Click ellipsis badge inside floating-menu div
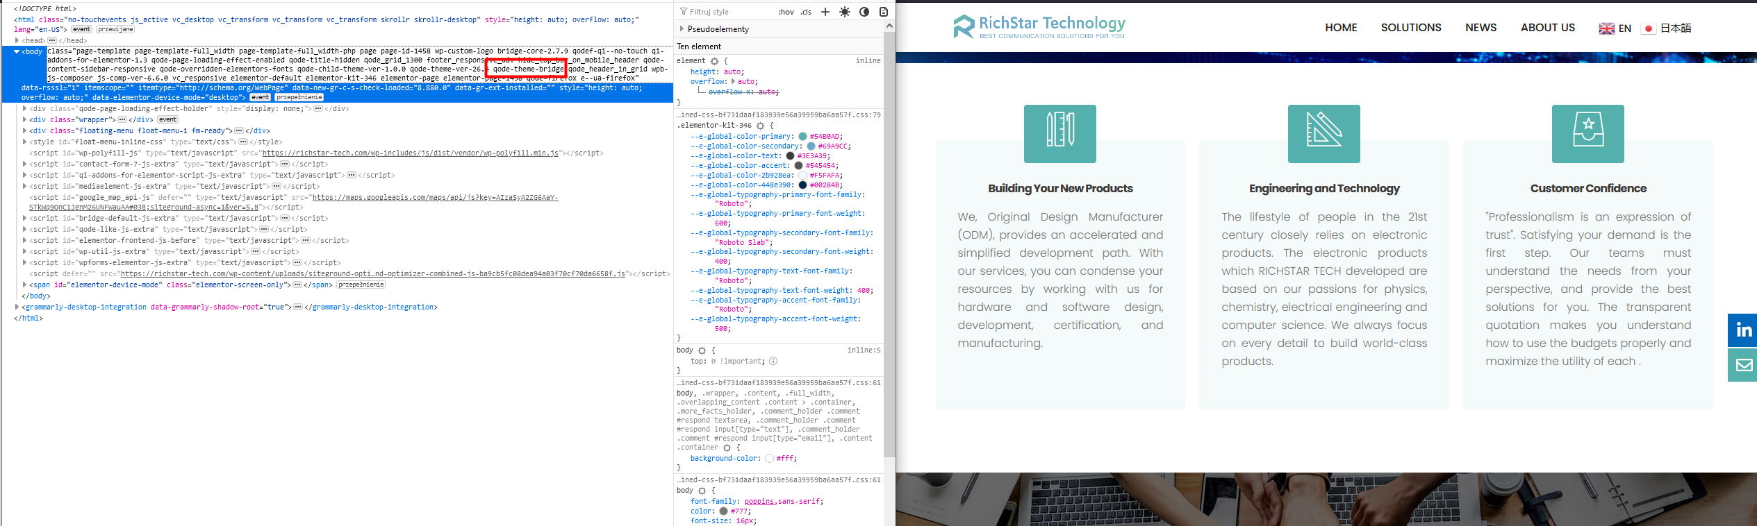The image size is (1757, 526). point(239,130)
